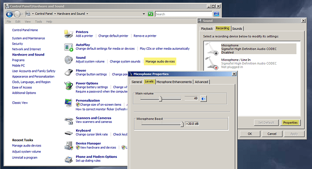
Task: Open Control Panel Home link
Action: (25, 30)
